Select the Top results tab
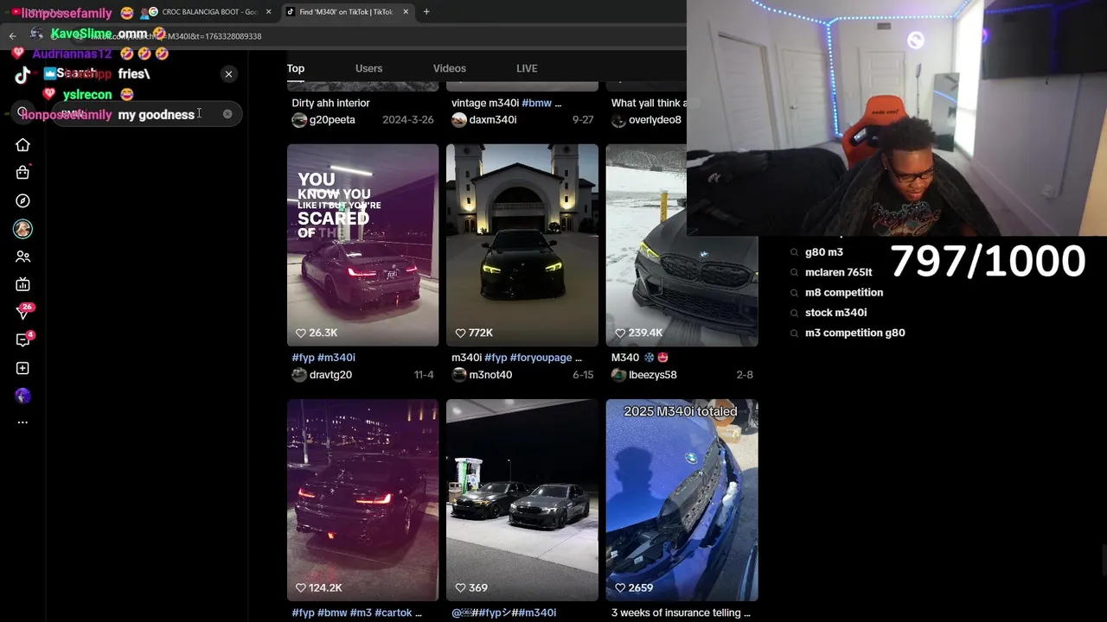Image resolution: width=1107 pixels, height=622 pixels. tap(296, 68)
